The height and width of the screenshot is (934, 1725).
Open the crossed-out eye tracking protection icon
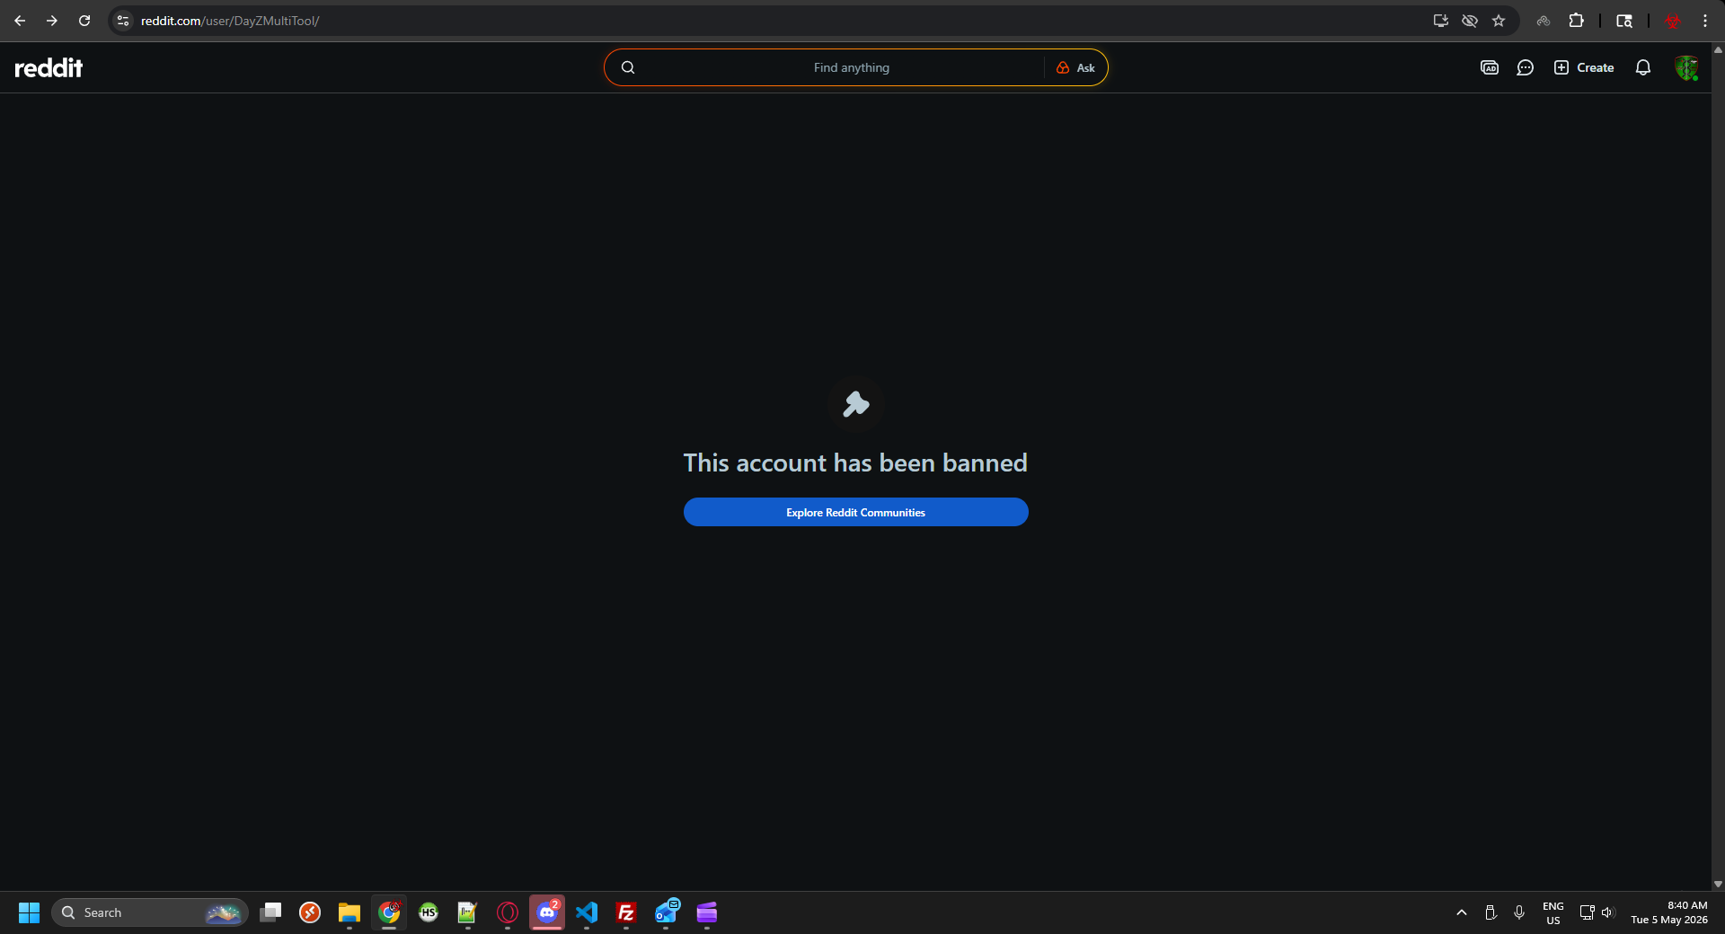[x=1470, y=21]
